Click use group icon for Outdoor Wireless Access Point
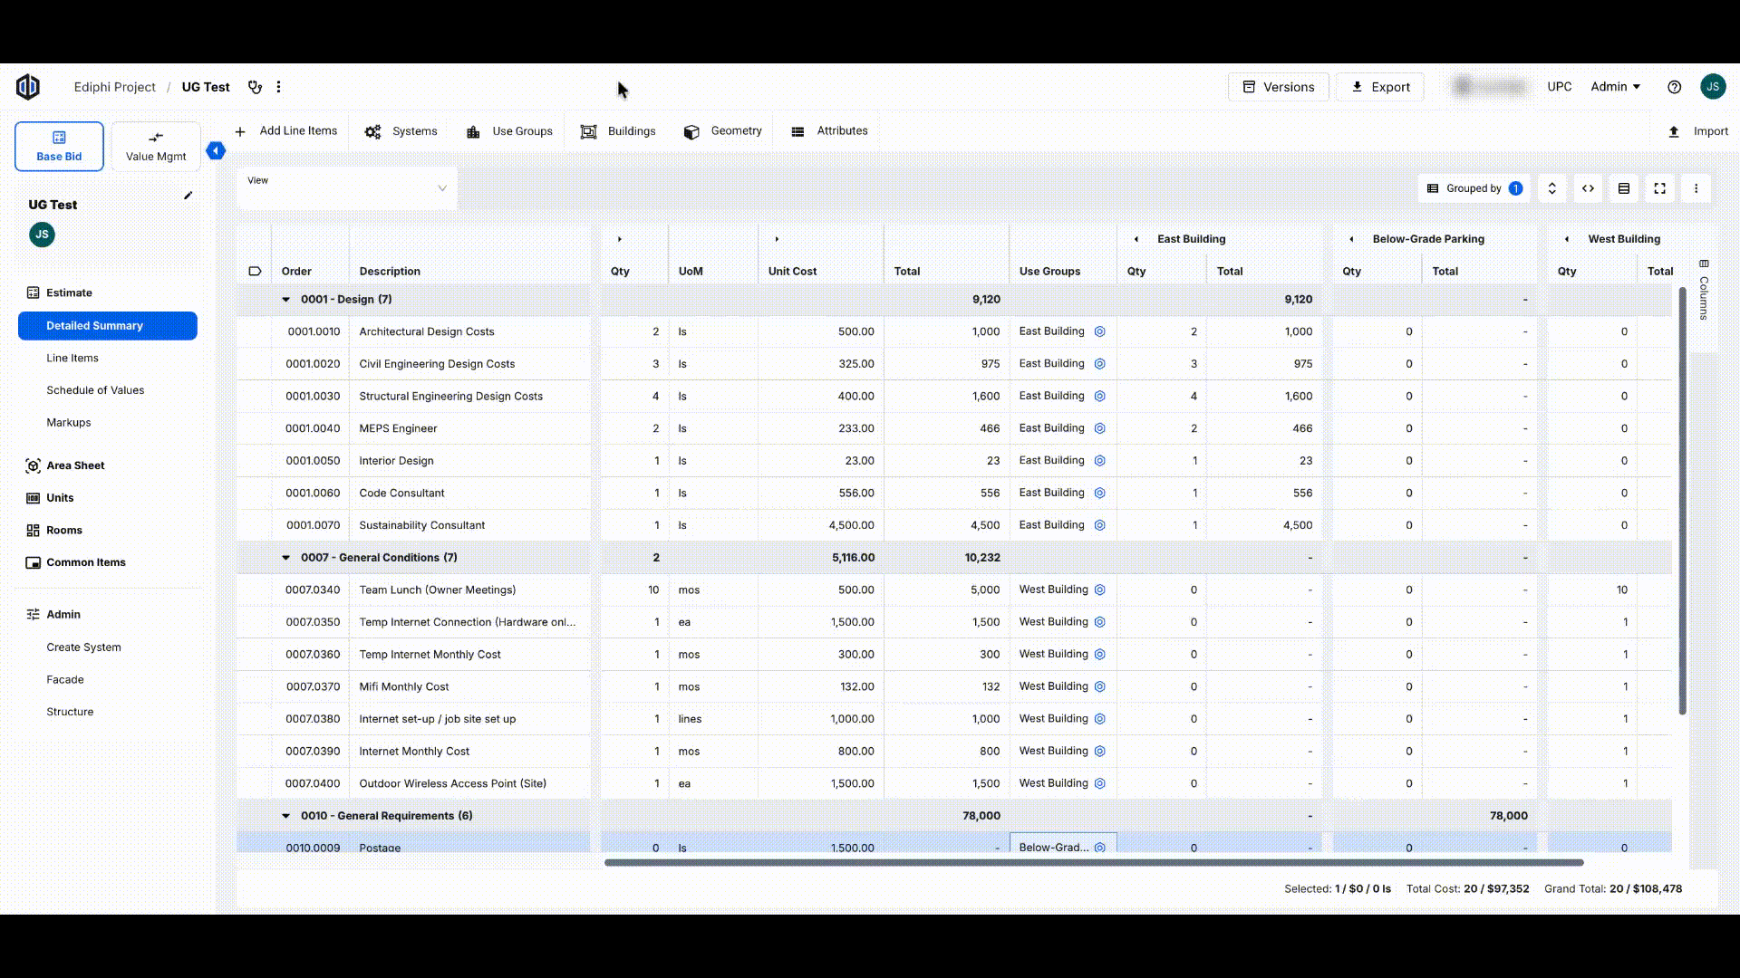The height and width of the screenshot is (978, 1740). click(x=1099, y=783)
